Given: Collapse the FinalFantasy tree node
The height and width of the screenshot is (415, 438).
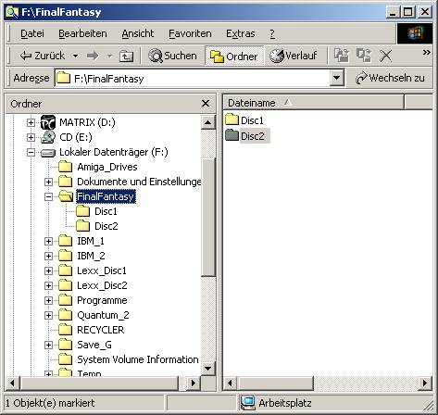Looking at the screenshot, I should coord(48,196).
